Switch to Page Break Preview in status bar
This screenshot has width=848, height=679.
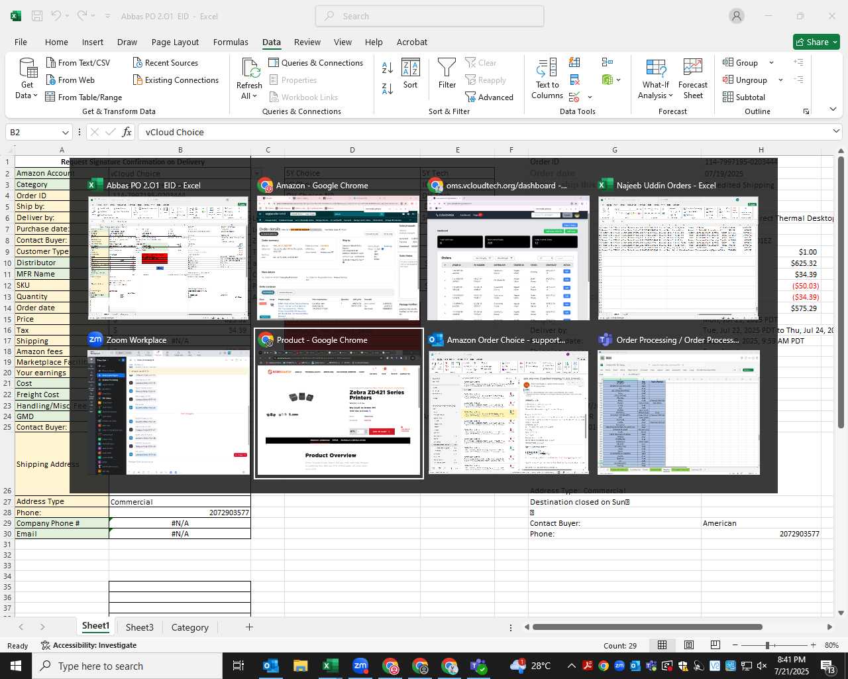tap(715, 645)
